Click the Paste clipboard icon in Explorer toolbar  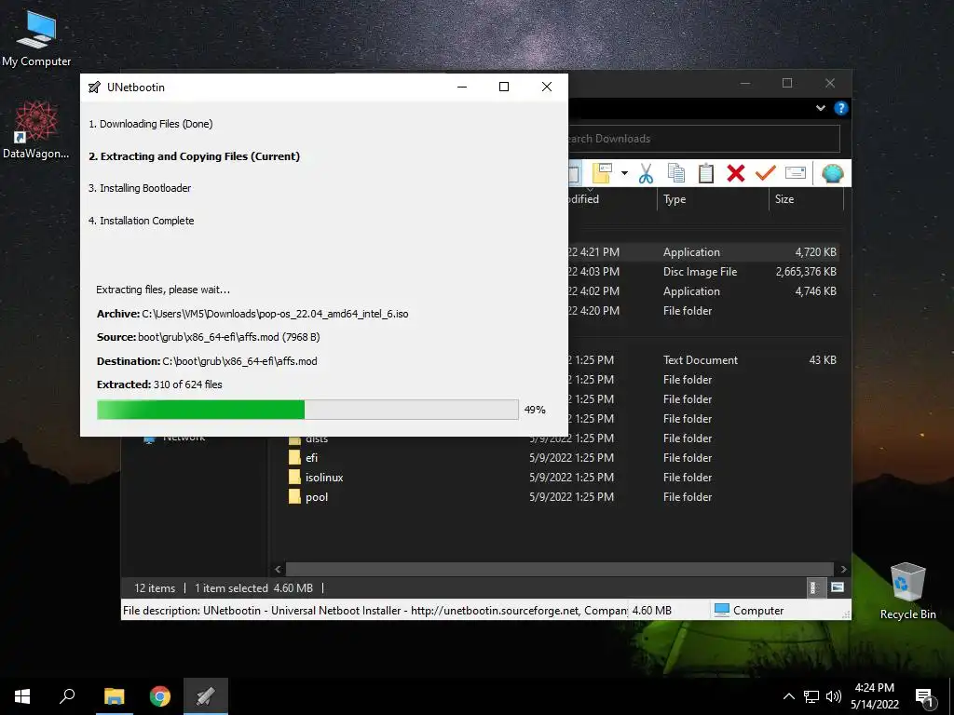click(706, 174)
